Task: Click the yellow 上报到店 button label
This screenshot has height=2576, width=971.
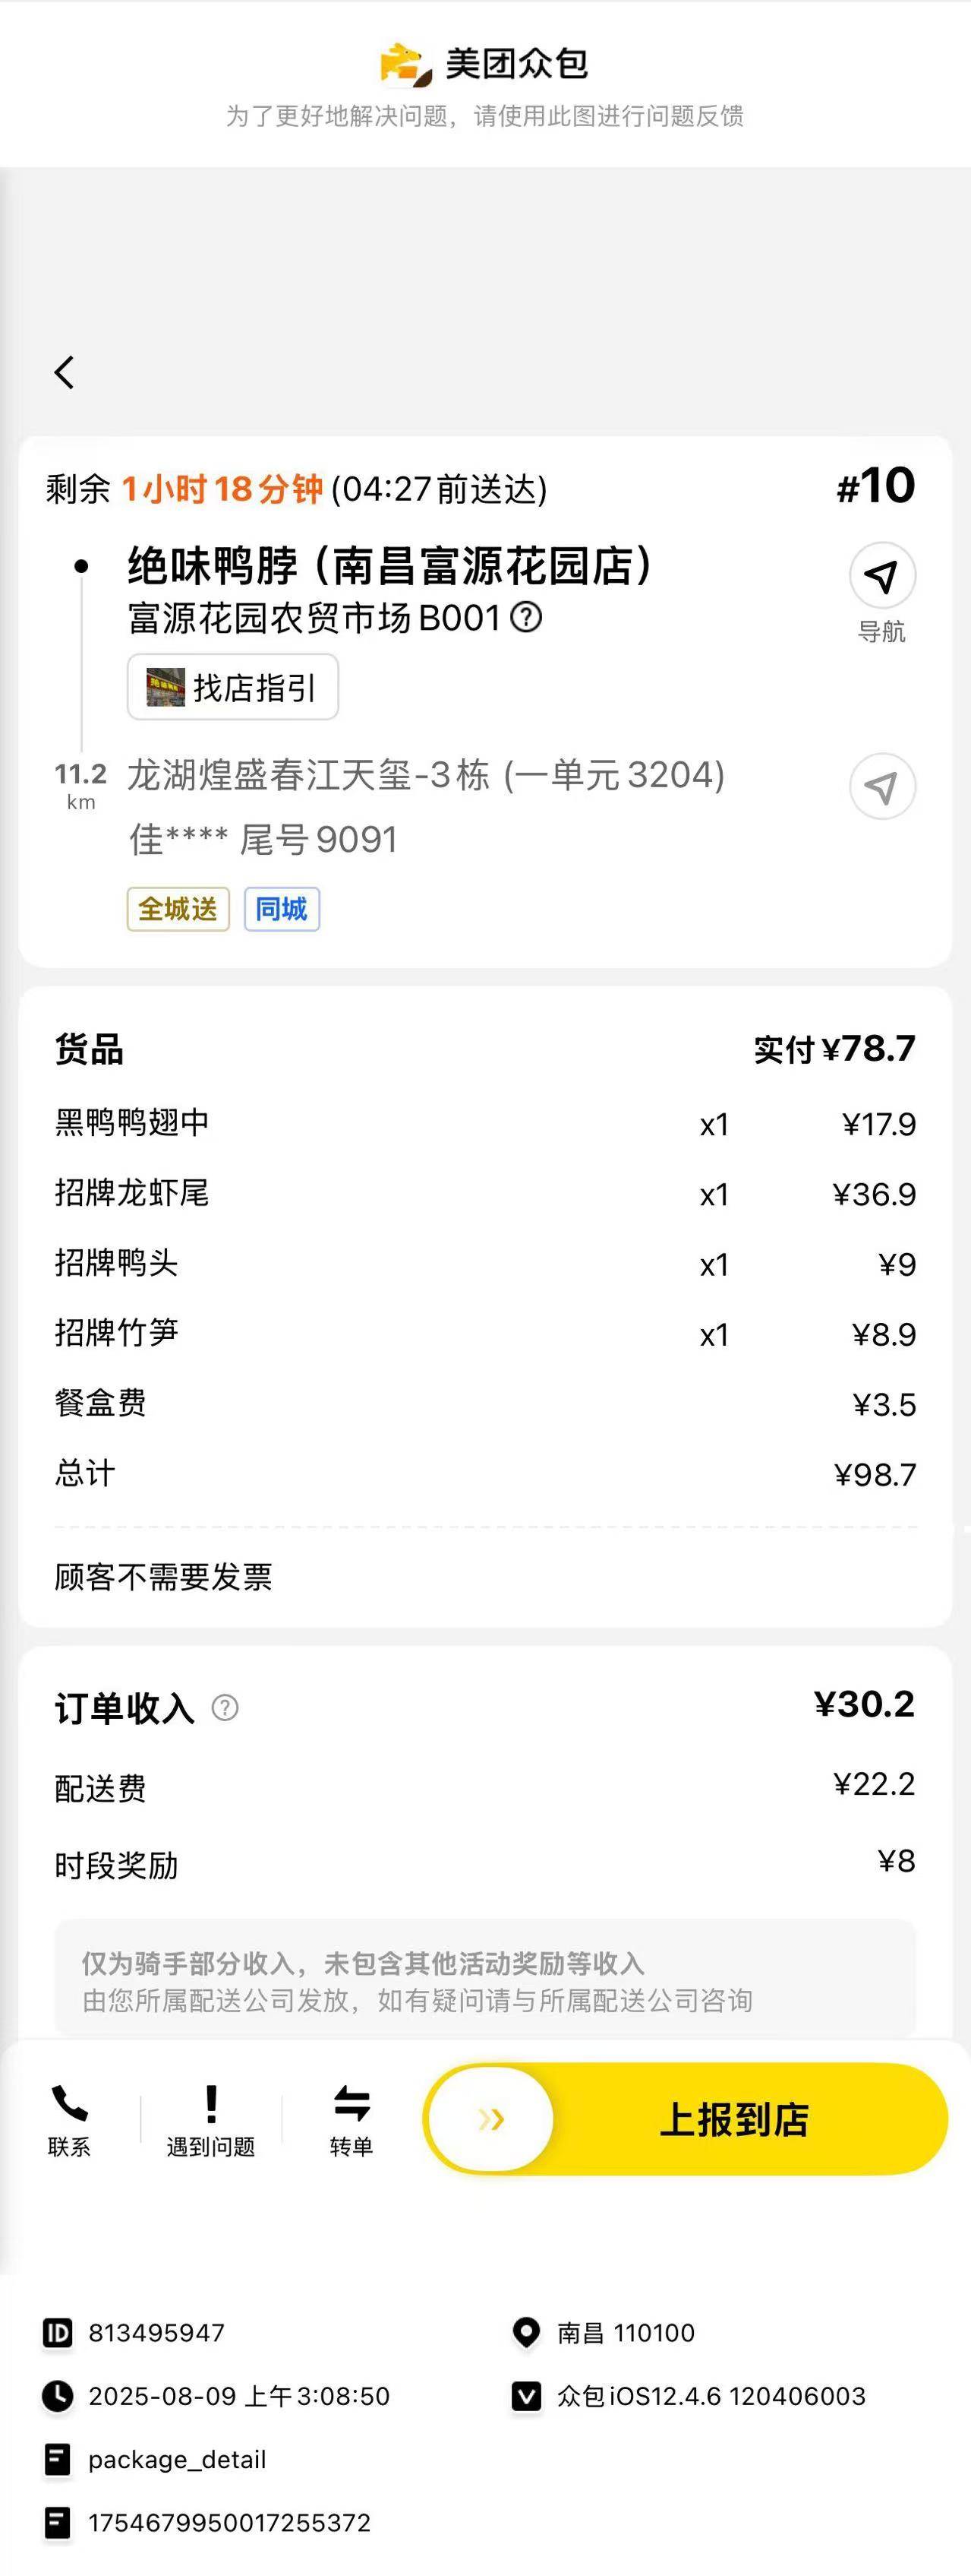Action: pyautogui.click(x=734, y=2119)
